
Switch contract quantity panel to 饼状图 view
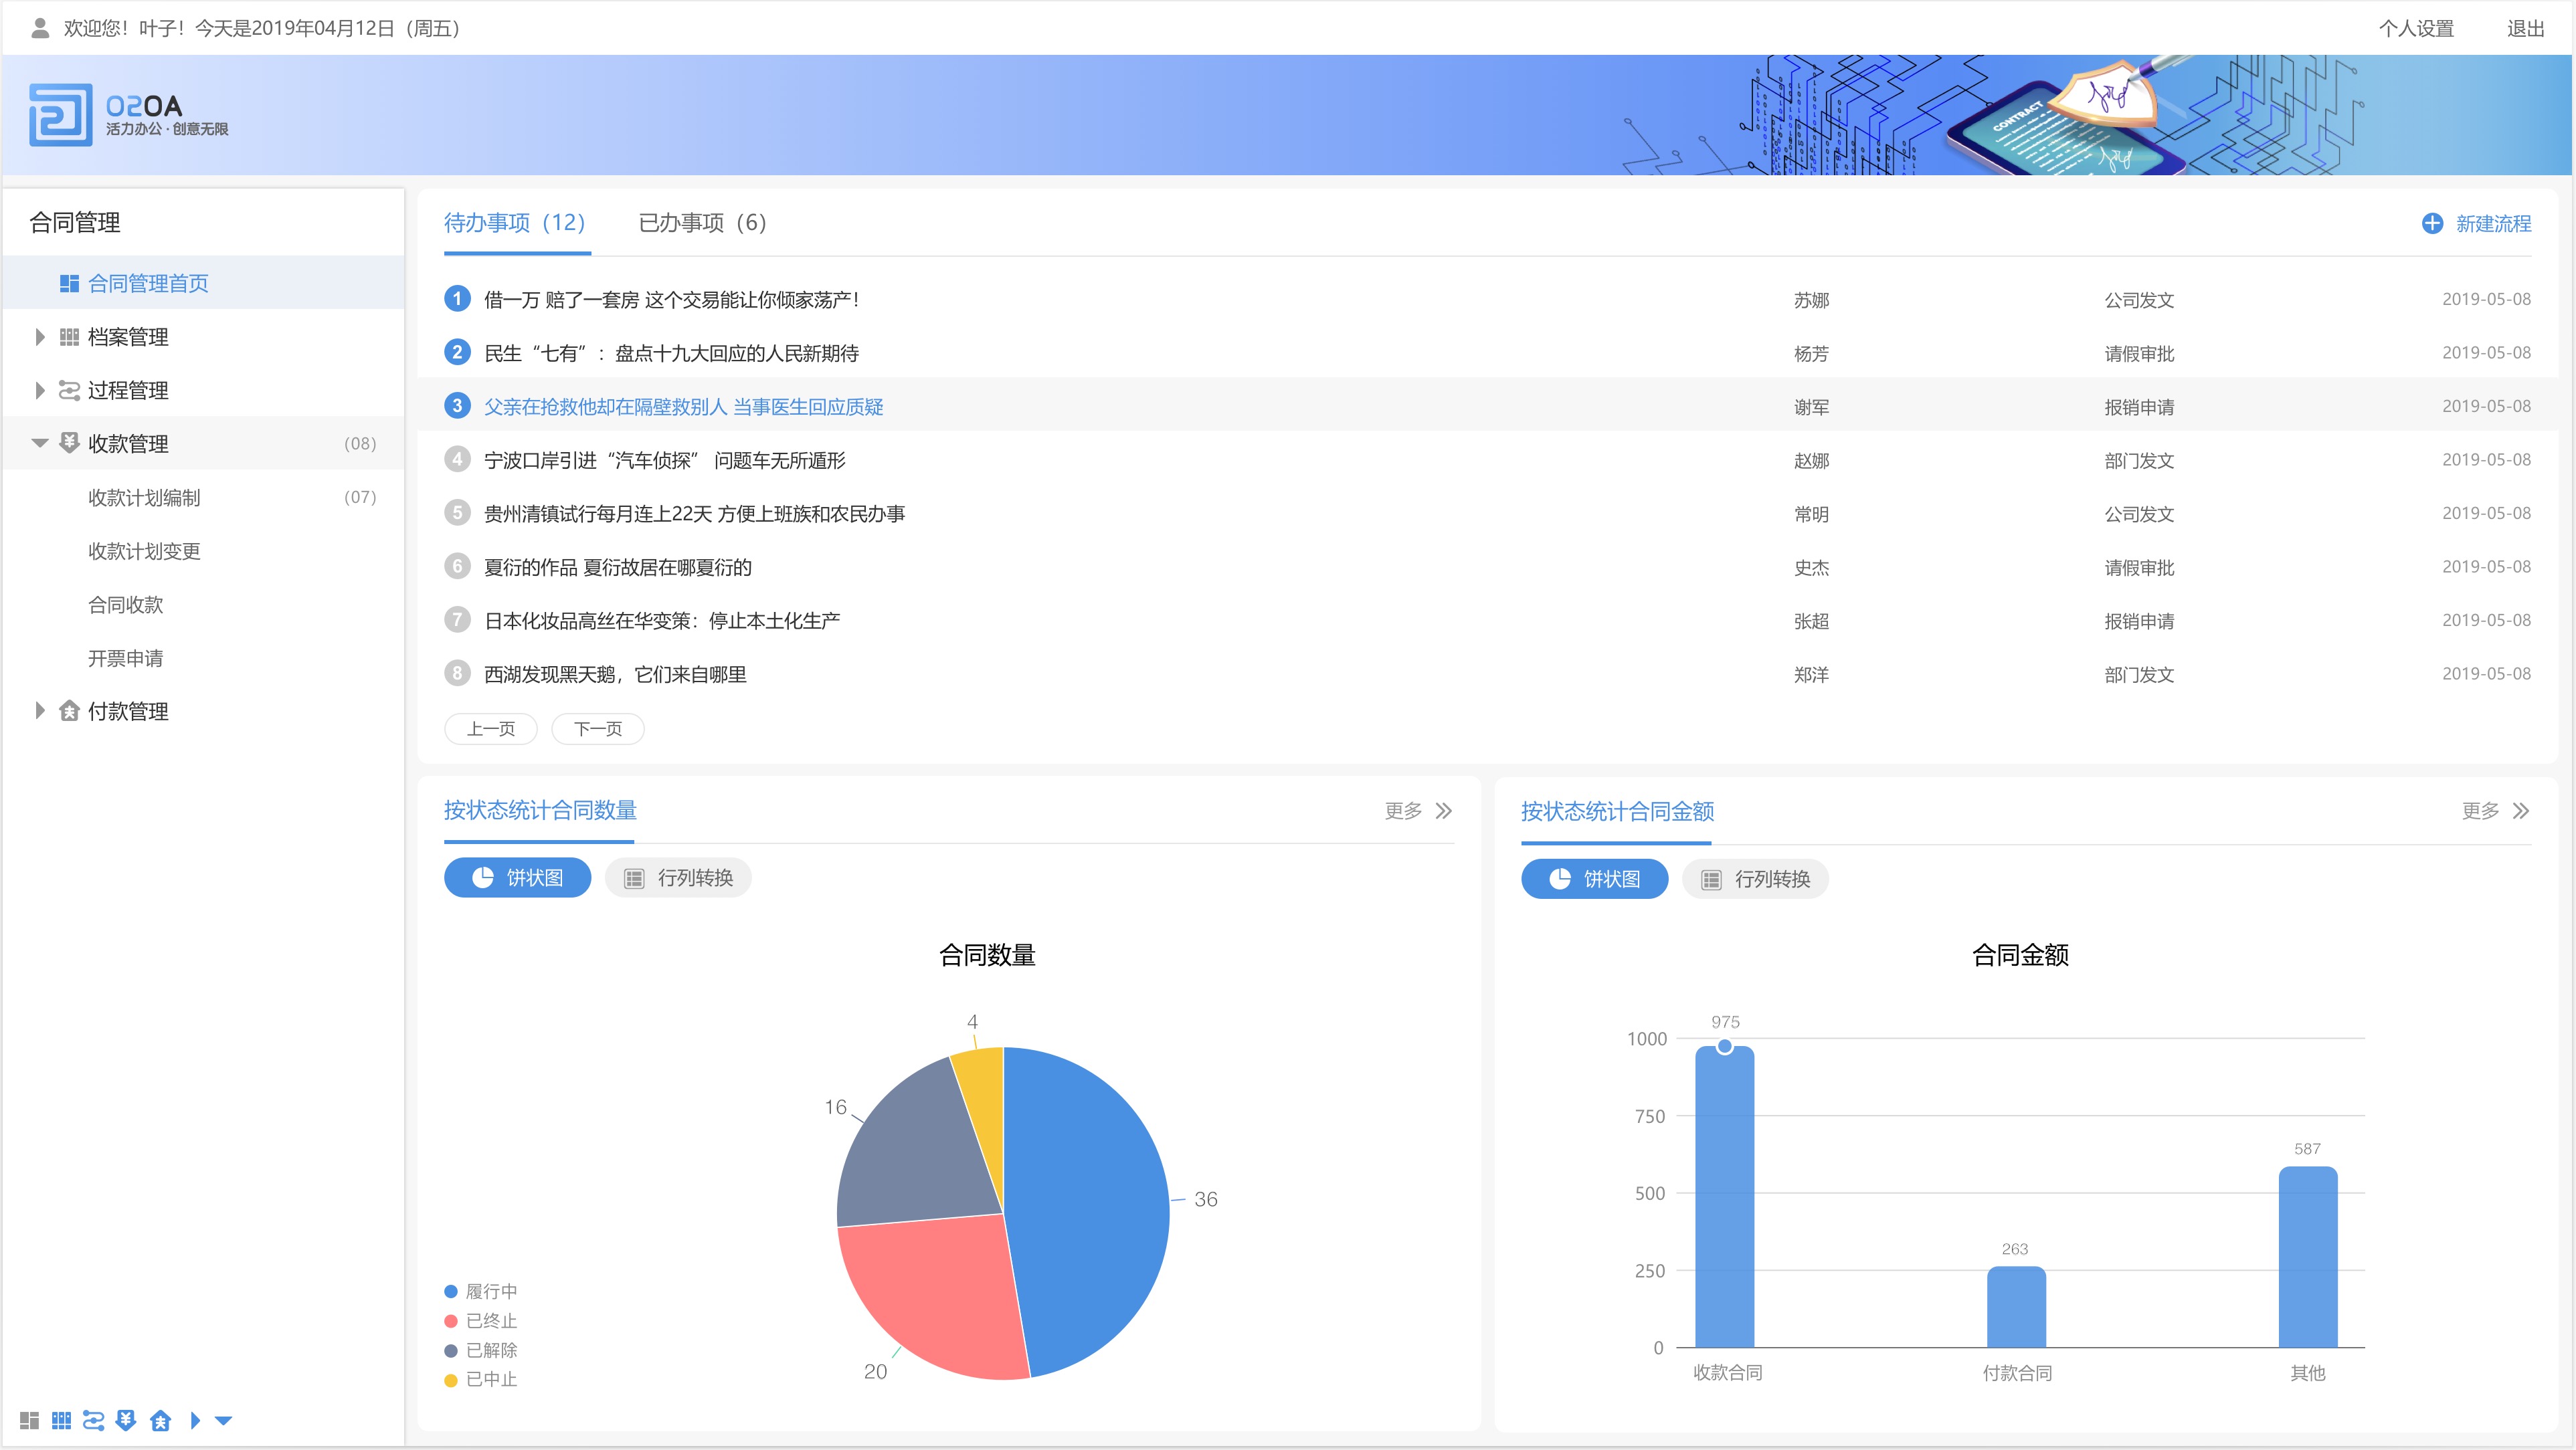[517, 877]
